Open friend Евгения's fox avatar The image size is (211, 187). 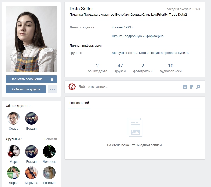click(x=49, y=173)
